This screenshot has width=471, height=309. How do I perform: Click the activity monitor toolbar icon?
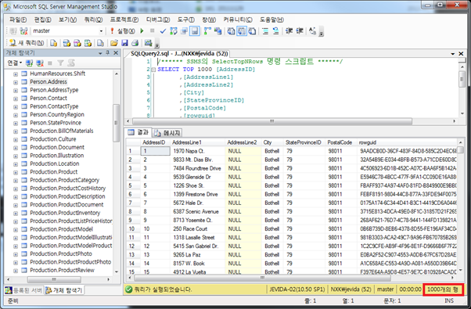(148, 43)
